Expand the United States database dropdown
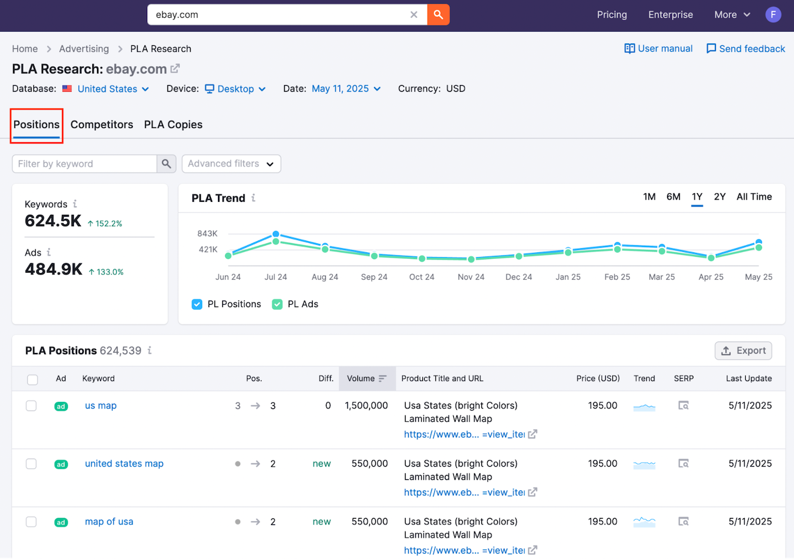Image resolution: width=794 pixels, height=559 pixels. [107, 89]
